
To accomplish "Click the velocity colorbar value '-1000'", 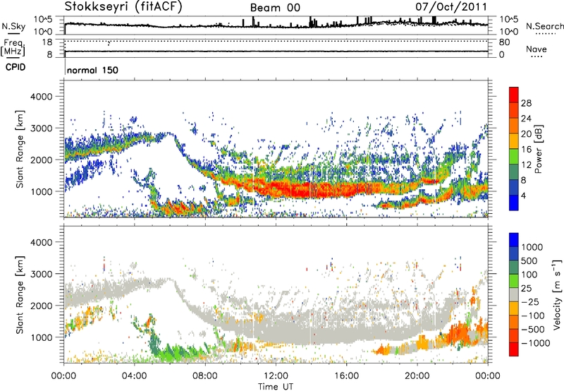I will (x=536, y=343).
